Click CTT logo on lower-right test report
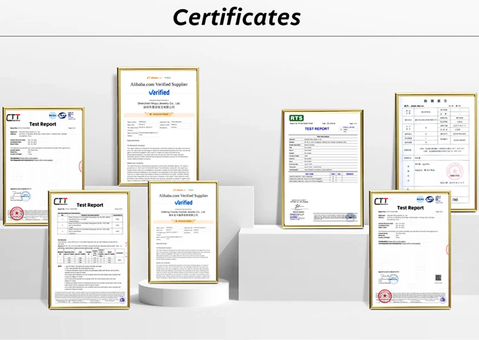 click(x=381, y=201)
